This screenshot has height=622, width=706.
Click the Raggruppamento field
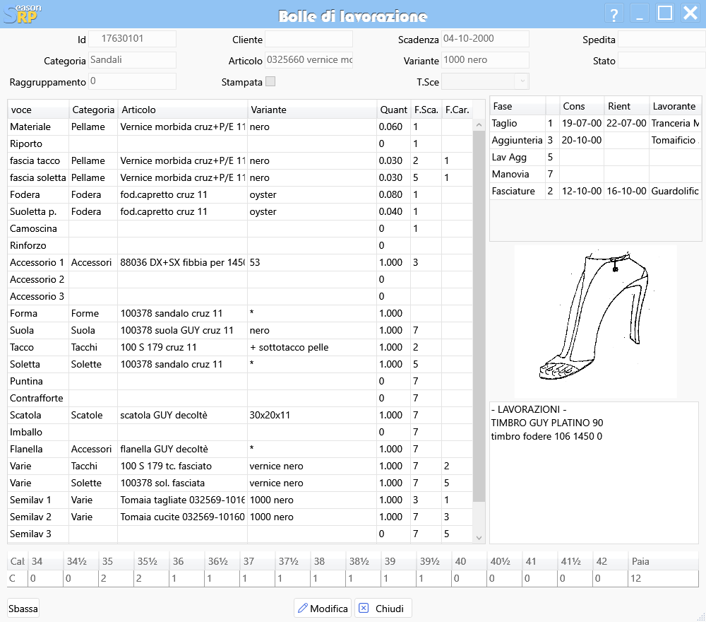(132, 81)
